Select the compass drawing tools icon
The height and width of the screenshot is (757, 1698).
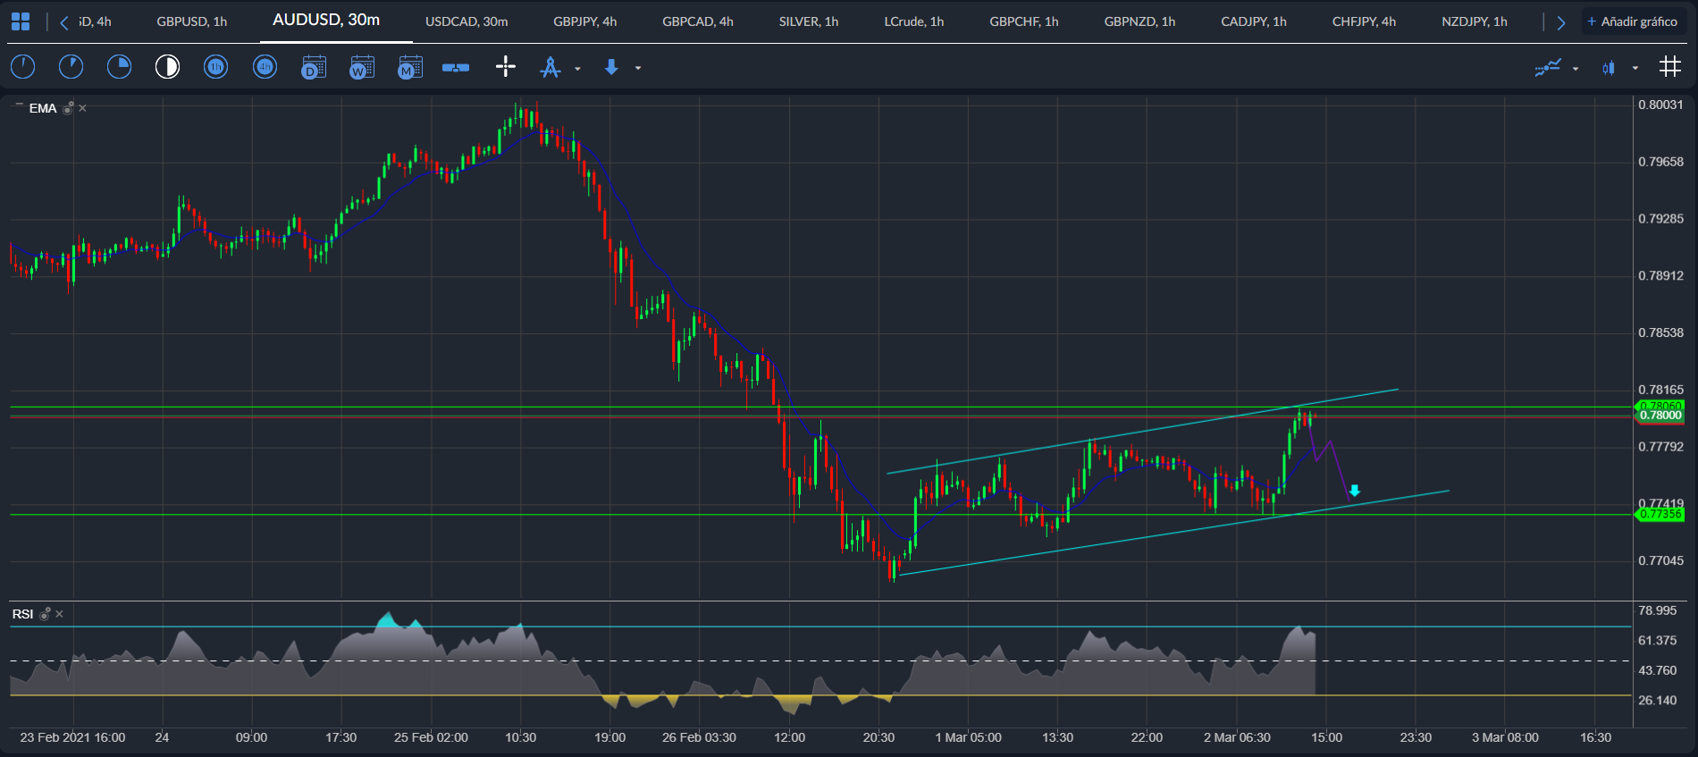(551, 67)
